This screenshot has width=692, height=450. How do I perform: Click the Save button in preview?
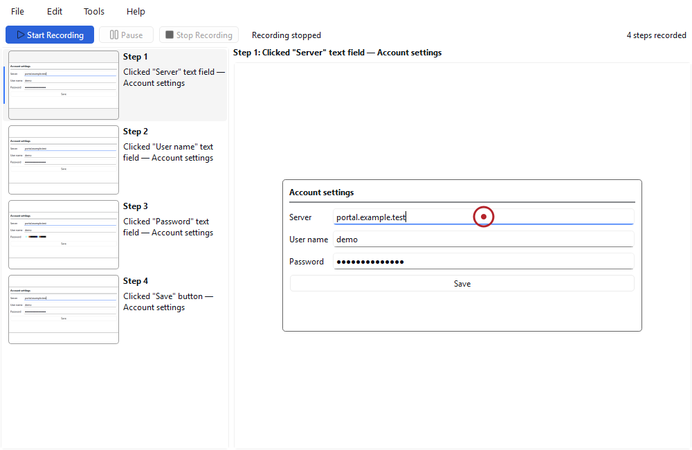(x=462, y=284)
